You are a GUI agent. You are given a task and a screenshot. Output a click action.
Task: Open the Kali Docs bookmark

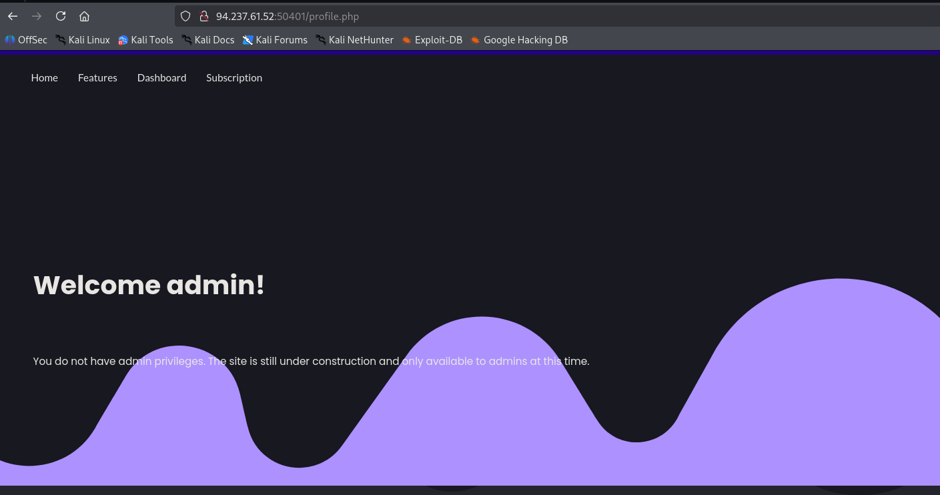click(x=208, y=40)
